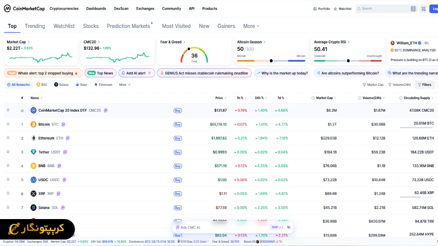Switch to the Stocks tab
The image size is (438, 246).
[x=91, y=26]
